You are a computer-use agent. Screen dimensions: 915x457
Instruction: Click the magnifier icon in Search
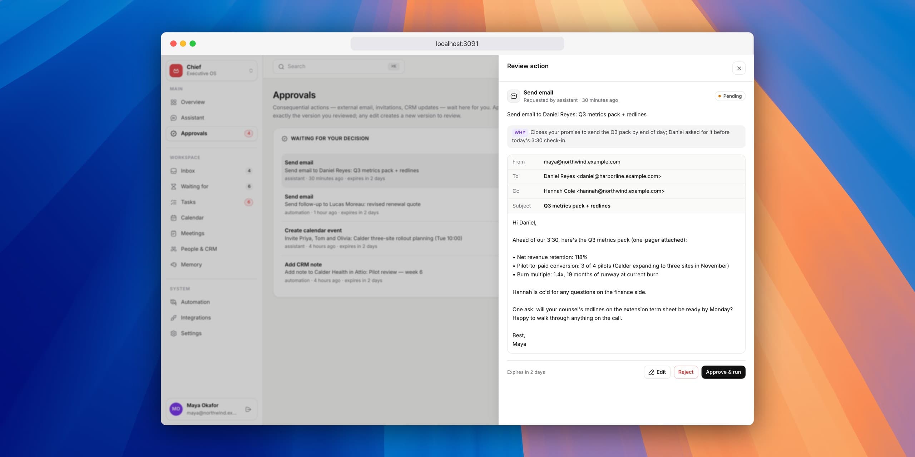[281, 66]
